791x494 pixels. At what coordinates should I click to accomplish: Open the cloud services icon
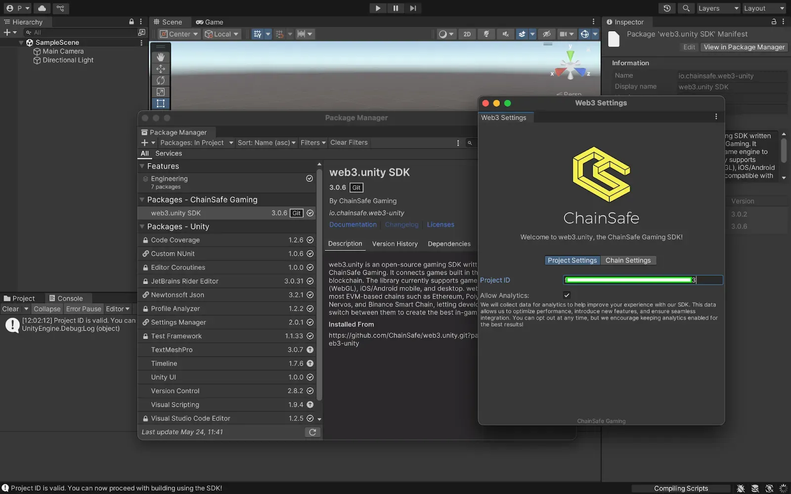coord(42,8)
